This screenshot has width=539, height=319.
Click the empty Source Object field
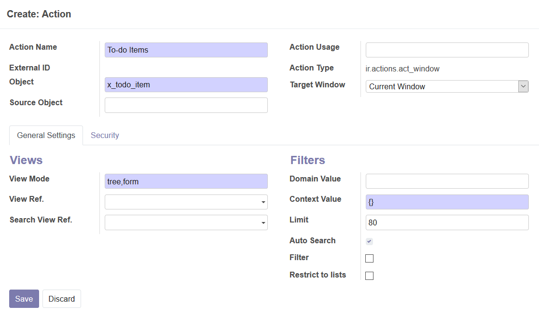click(186, 105)
